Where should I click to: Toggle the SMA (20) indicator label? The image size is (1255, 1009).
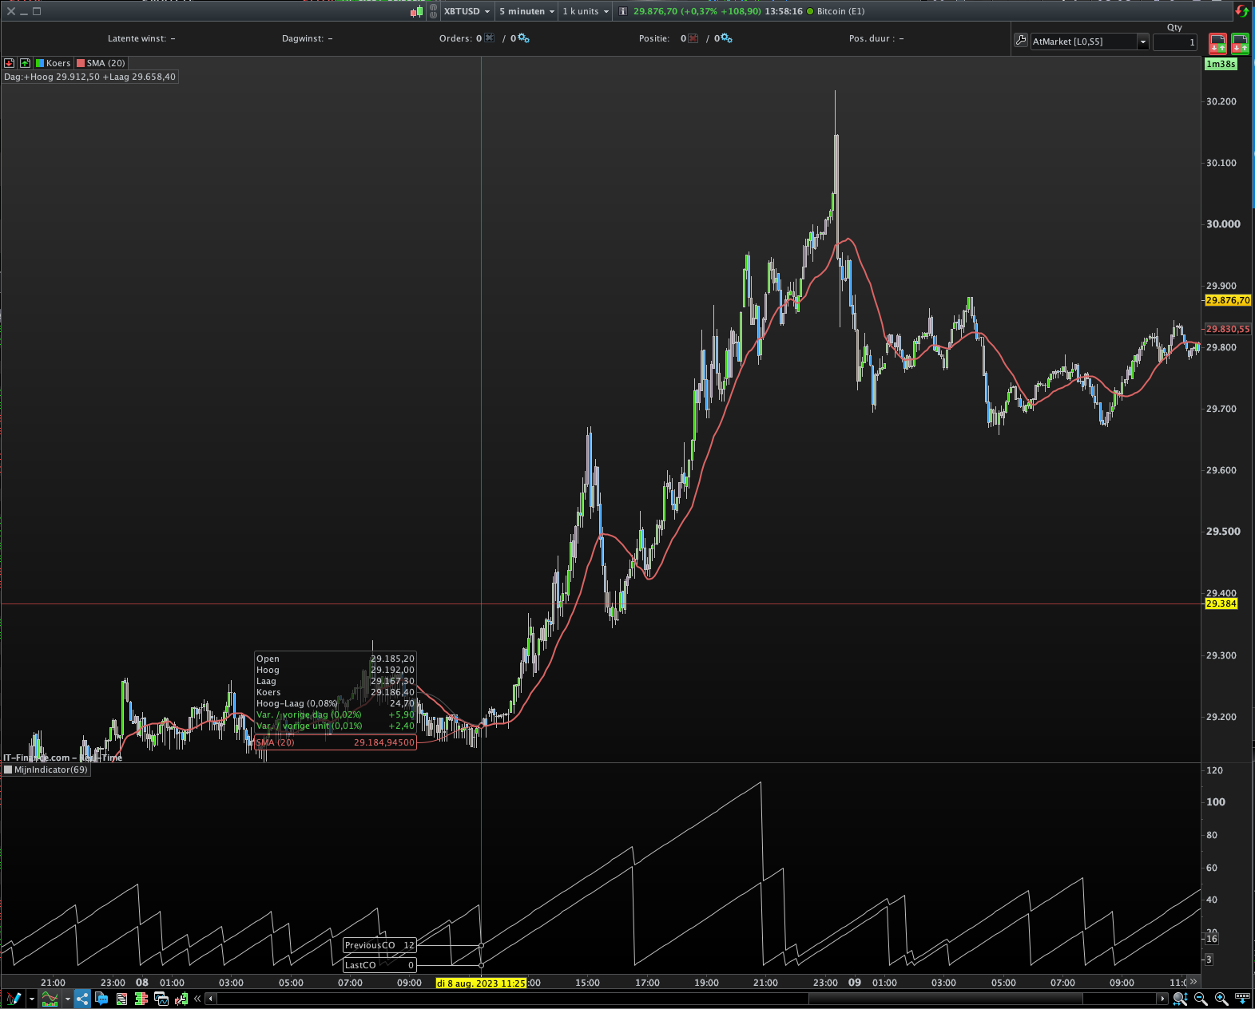click(101, 63)
